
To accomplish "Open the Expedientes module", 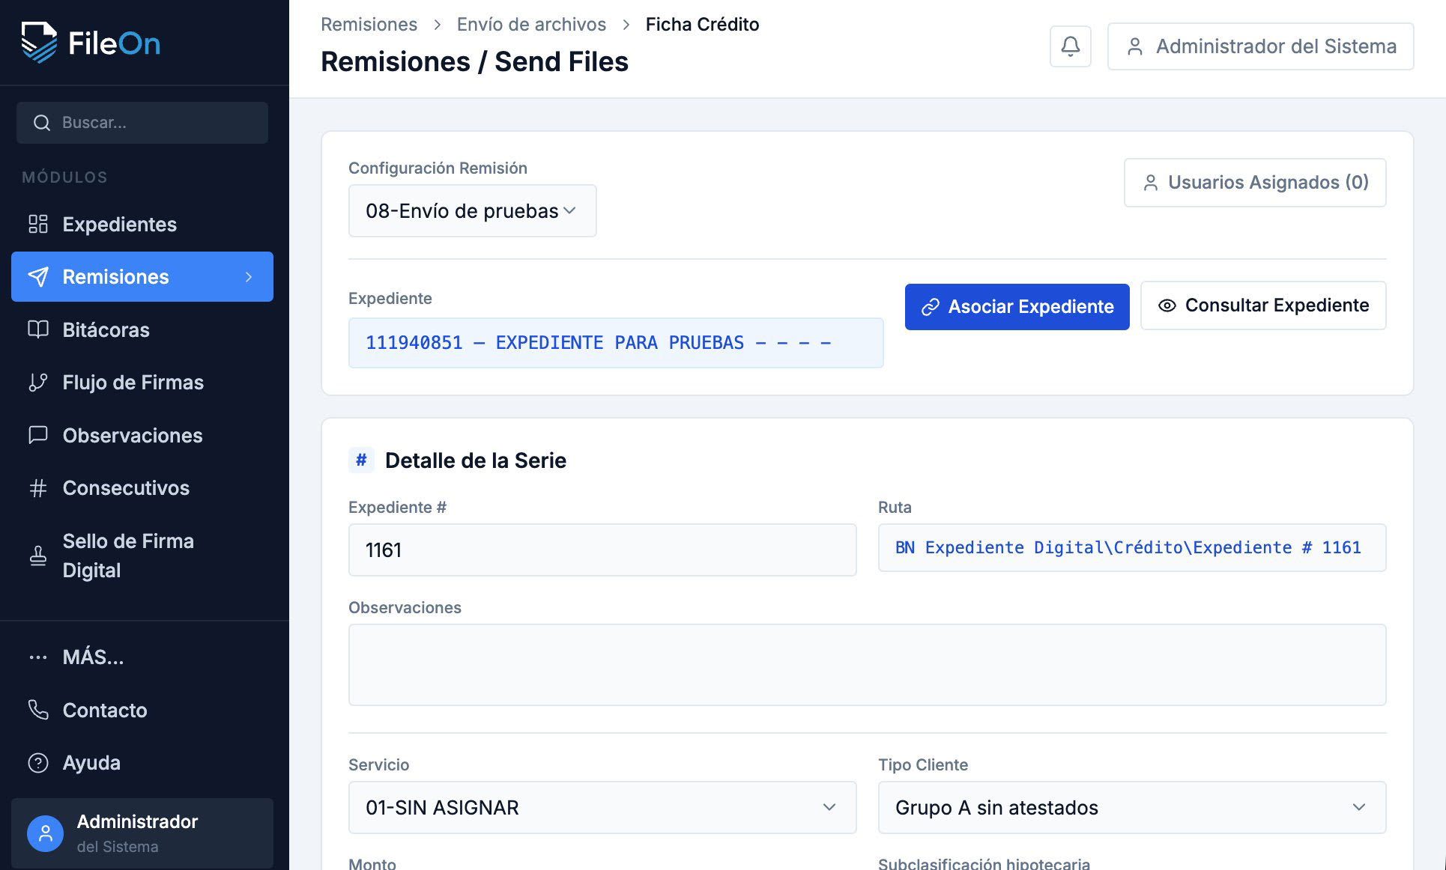I will [142, 224].
